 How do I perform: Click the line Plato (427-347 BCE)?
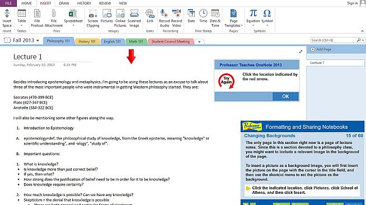[30, 102]
